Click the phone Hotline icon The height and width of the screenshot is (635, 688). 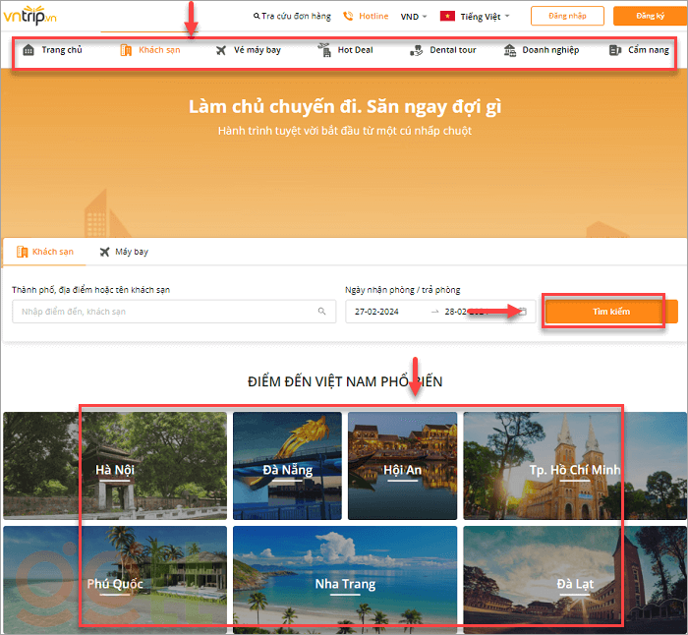[348, 16]
